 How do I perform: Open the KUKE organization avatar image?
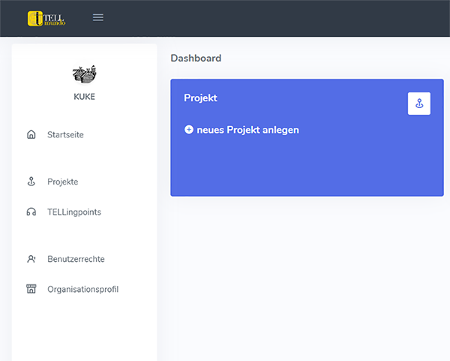coord(84,74)
